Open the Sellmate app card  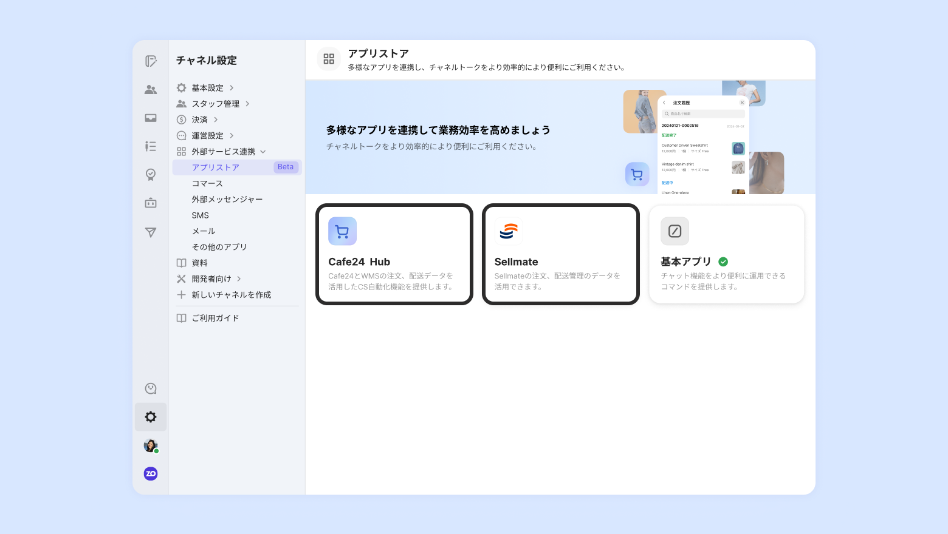(561, 254)
